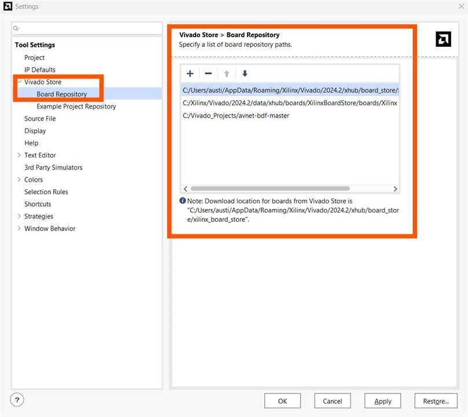Click the Restore... button
468x417 pixels.
[436, 401]
